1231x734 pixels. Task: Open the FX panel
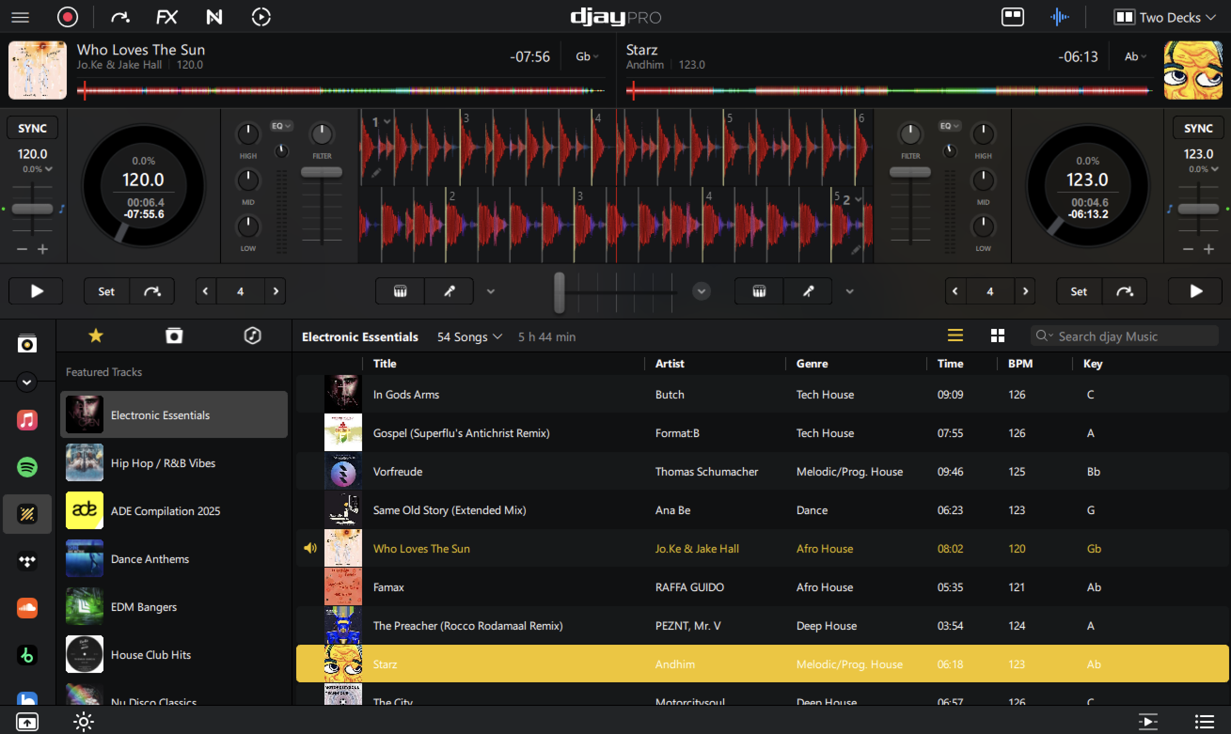click(167, 17)
